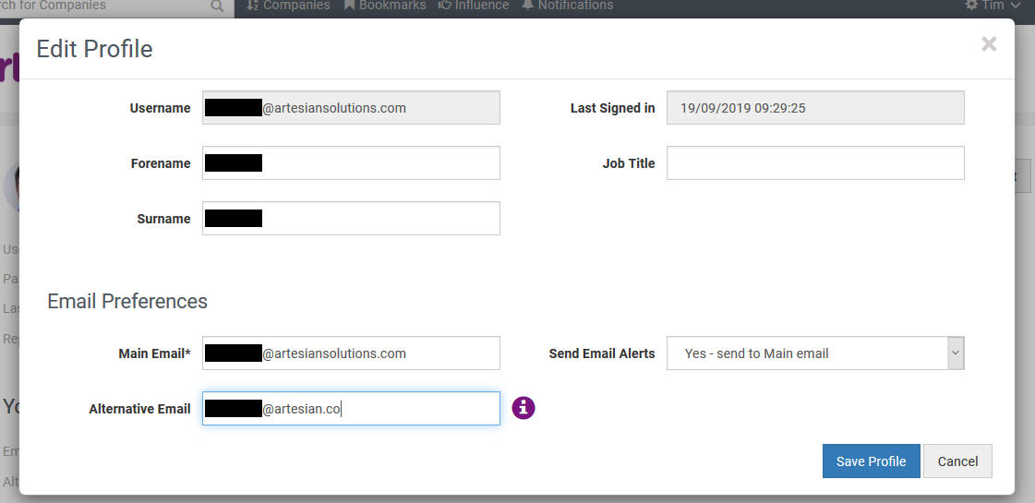Click the Last Signed in date field

814,108
